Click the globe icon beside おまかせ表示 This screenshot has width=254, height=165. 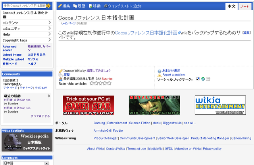pos(160,71)
